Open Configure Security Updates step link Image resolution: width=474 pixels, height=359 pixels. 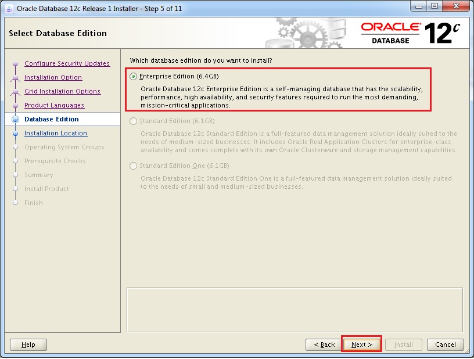coord(67,63)
